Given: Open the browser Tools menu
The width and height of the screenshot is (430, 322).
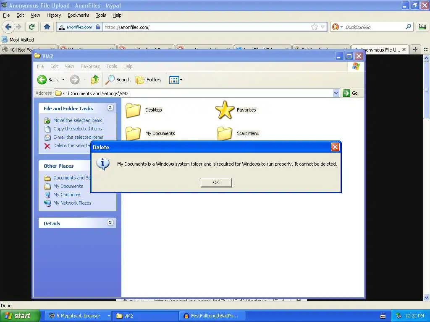Looking at the screenshot, I should coord(101,15).
